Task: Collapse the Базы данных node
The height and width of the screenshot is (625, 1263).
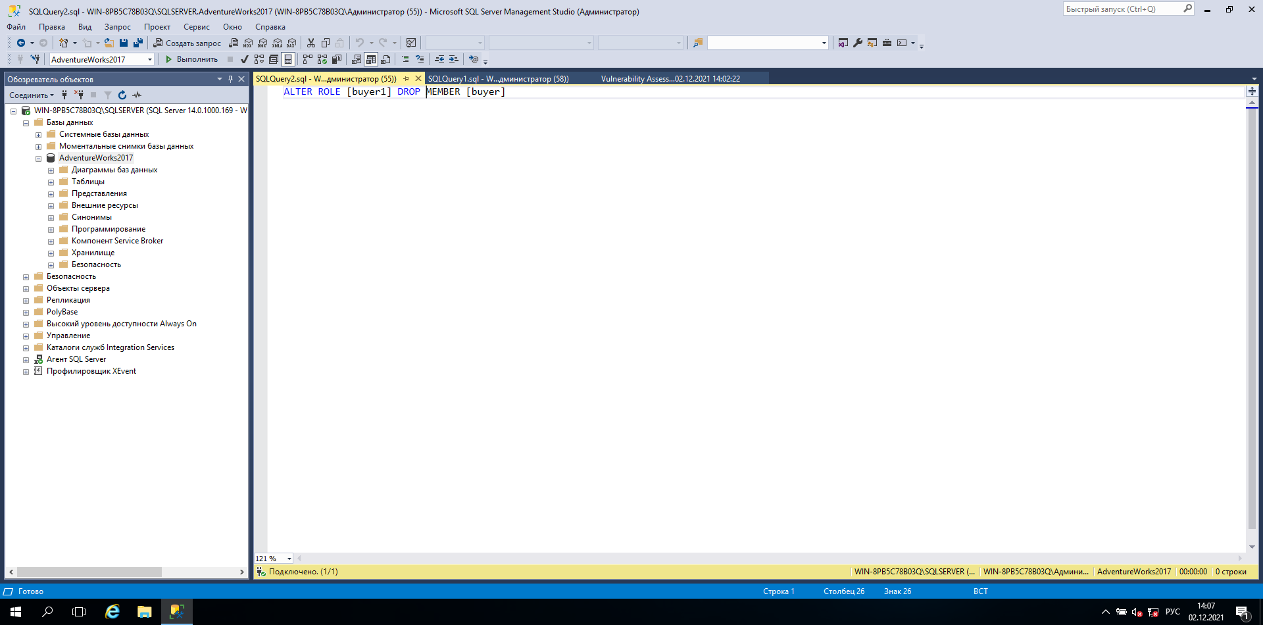Action: pos(26,123)
